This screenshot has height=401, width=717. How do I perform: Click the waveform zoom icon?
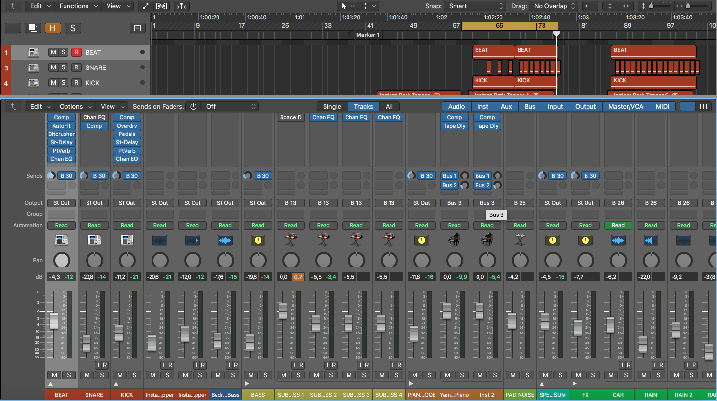pos(590,6)
